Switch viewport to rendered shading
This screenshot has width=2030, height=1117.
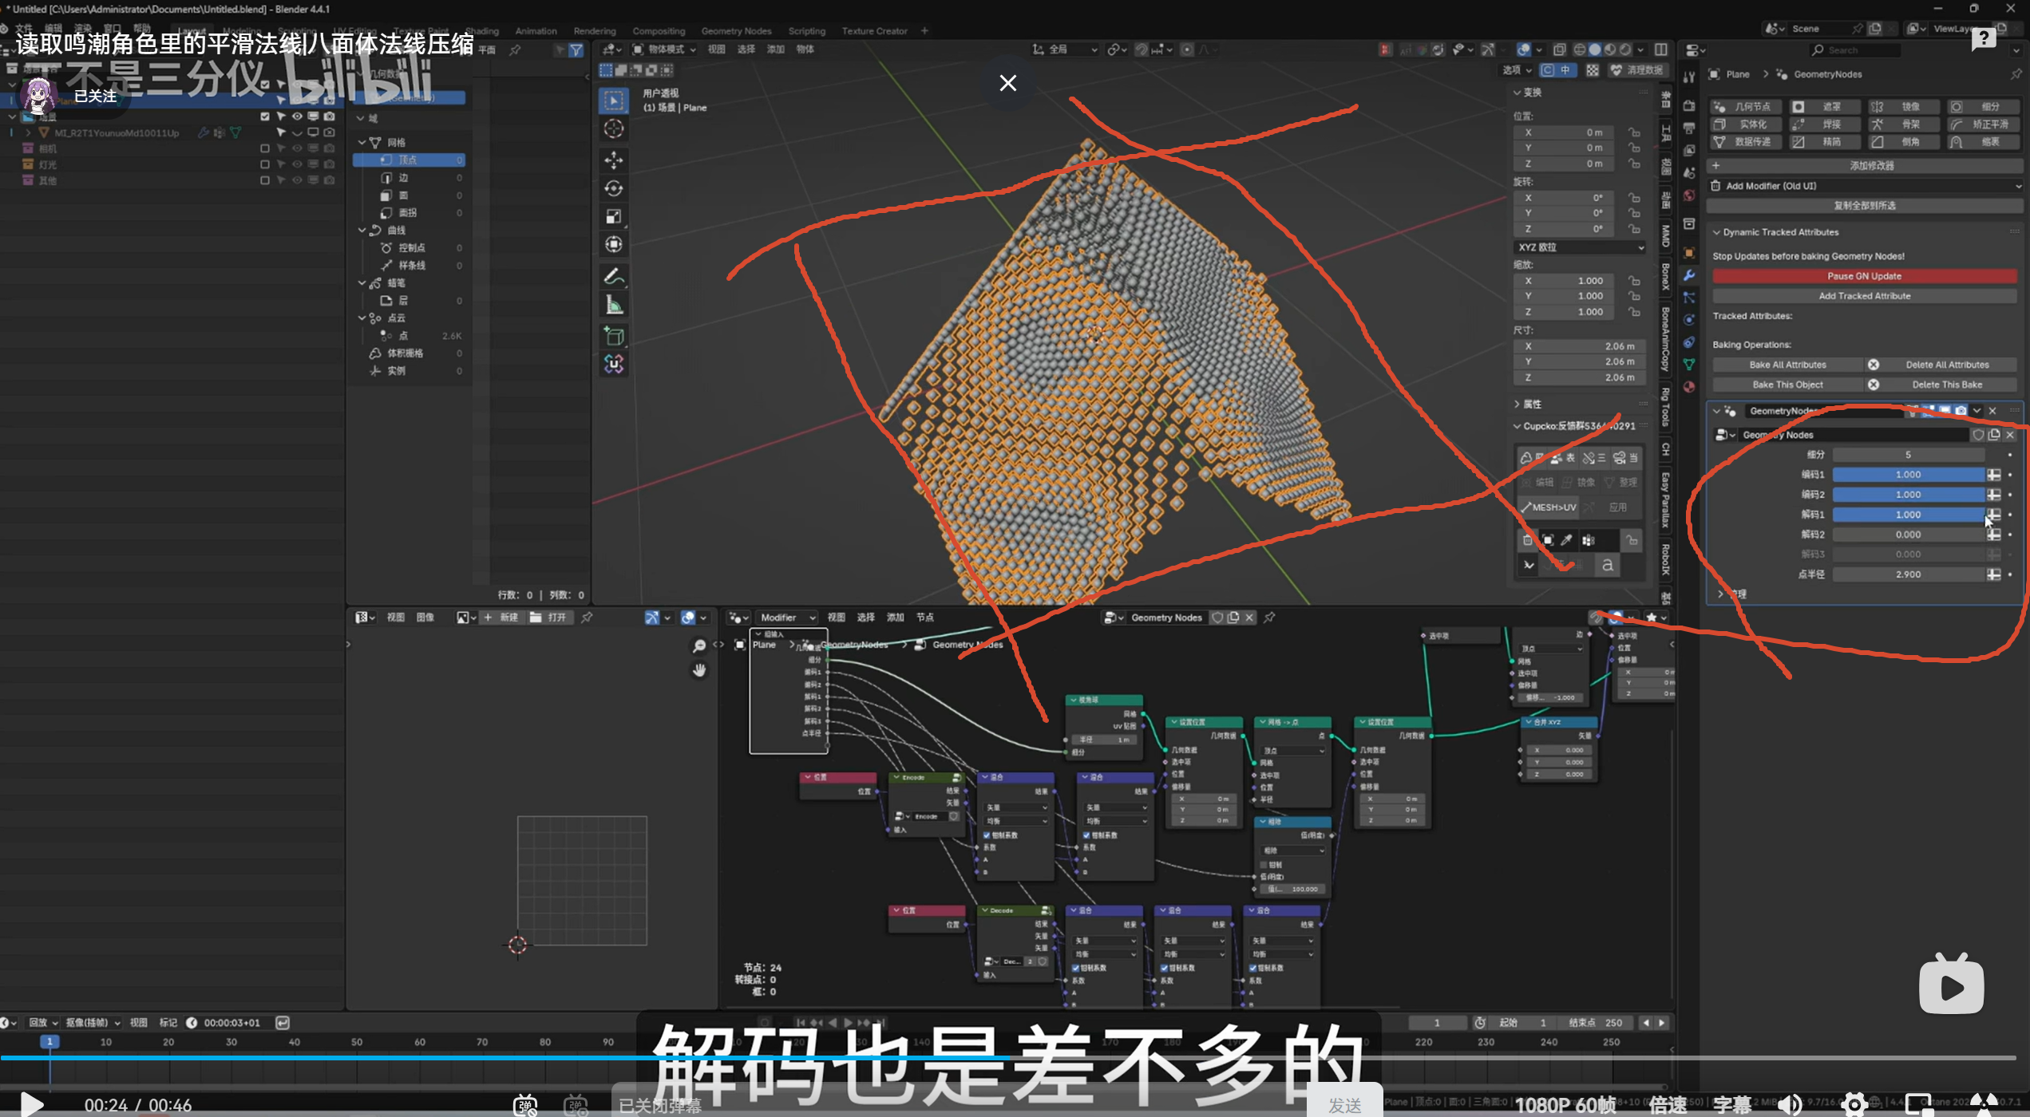point(1625,49)
